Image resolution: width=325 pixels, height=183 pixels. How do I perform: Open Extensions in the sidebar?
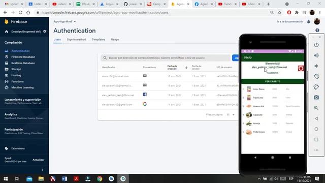[18, 148]
